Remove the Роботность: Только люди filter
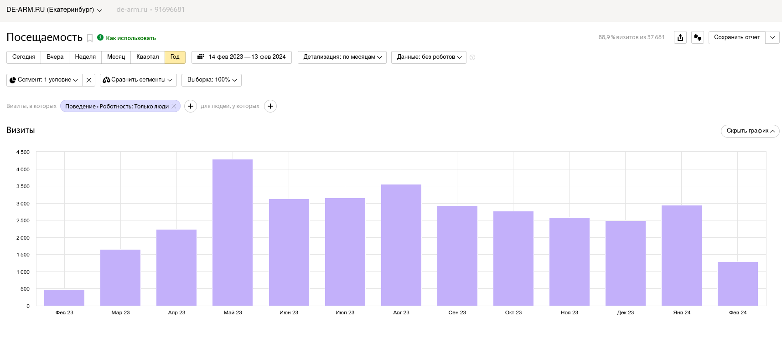The height and width of the screenshot is (338, 782). pos(174,106)
